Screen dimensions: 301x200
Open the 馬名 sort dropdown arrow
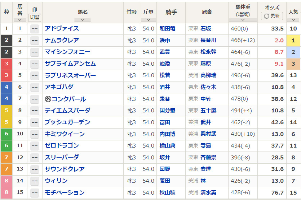[83, 20]
